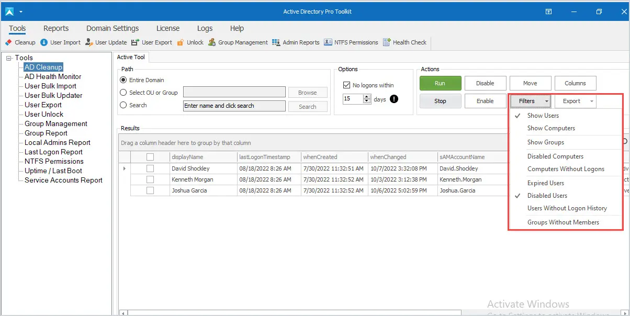This screenshot has height=316, width=630.
Task: Open the Help tab
Action: (237, 28)
